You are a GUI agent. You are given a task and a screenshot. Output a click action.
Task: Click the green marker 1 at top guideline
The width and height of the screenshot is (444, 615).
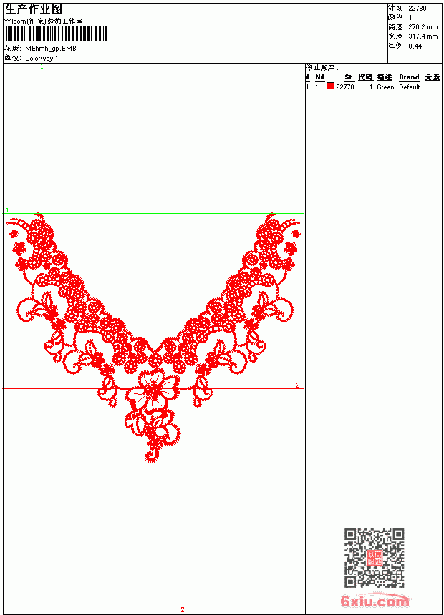pos(42,67)
